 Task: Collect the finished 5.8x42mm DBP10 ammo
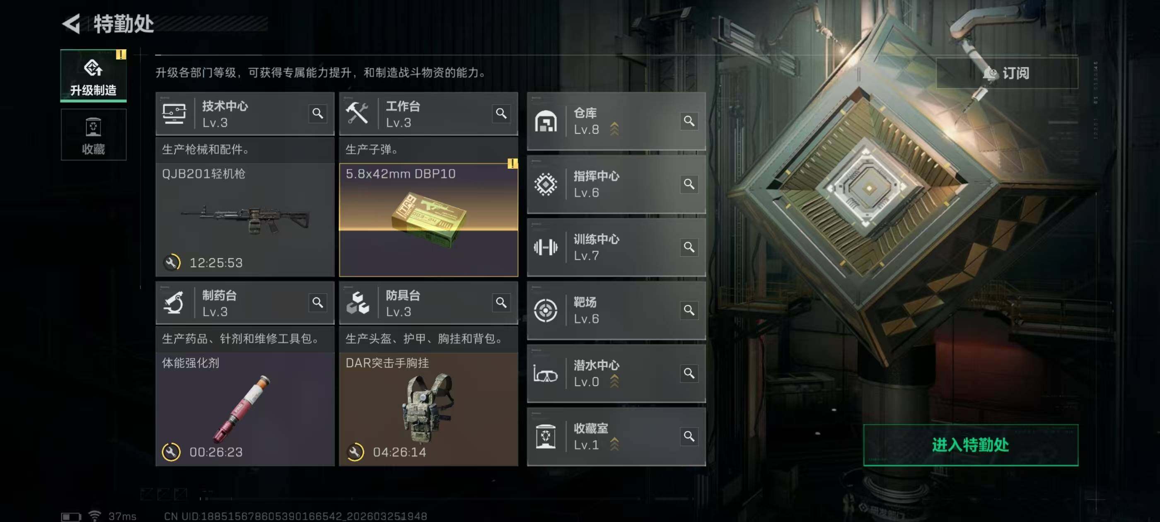428,220
